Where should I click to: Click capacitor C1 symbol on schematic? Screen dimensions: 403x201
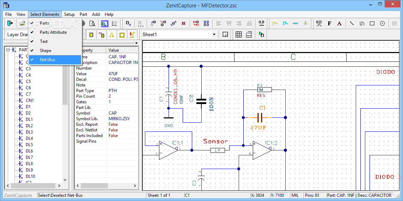click(x=260, y=118)
